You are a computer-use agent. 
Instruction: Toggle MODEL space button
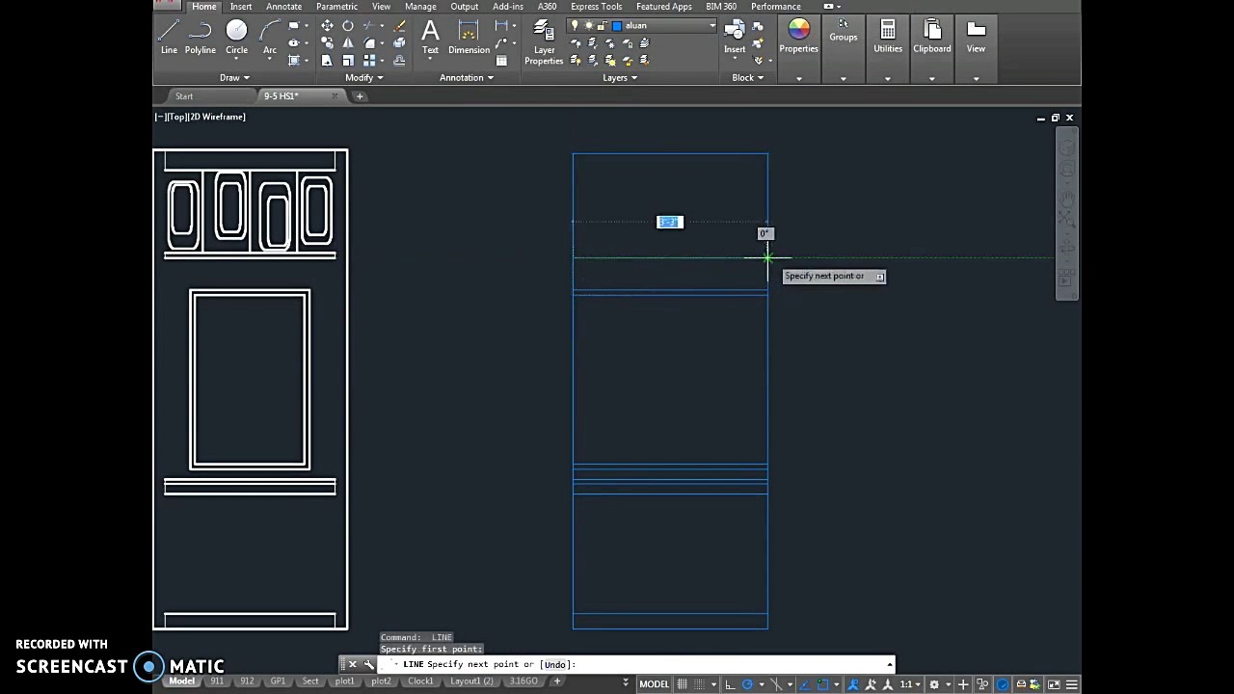point(655,684)
